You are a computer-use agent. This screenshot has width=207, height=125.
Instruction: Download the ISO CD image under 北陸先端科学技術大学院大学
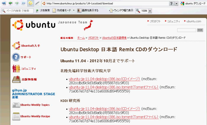click(x=104, y=79)
